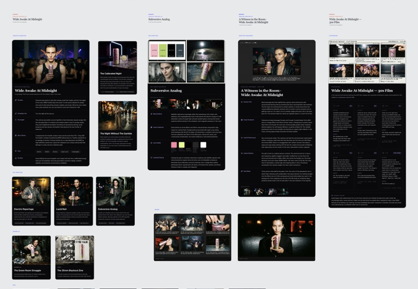Screen dimensions: 418x289
Task: Click Visual Treatment icon in A Witness card
Action: click(242, 120)
